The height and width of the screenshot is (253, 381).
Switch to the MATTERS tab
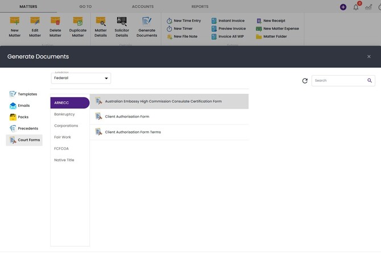point(28,7)
